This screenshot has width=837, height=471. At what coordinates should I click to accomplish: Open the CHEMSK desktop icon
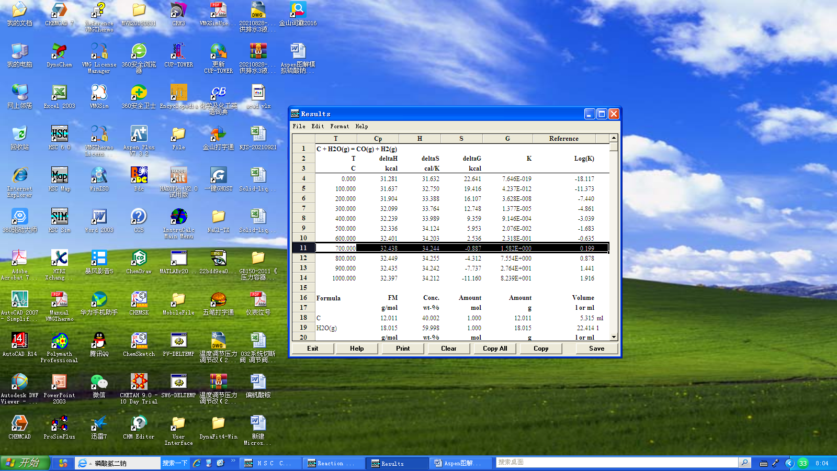[x=139, y=303]
